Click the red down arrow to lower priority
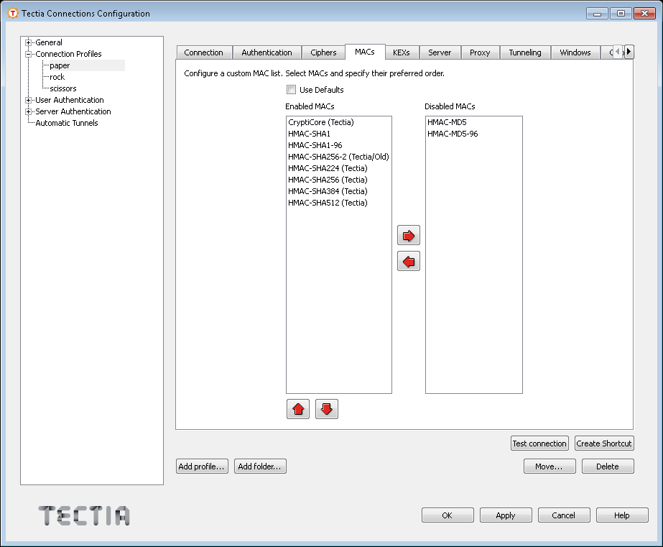Viewport: 663px width, 547px height. coord(326,410)
